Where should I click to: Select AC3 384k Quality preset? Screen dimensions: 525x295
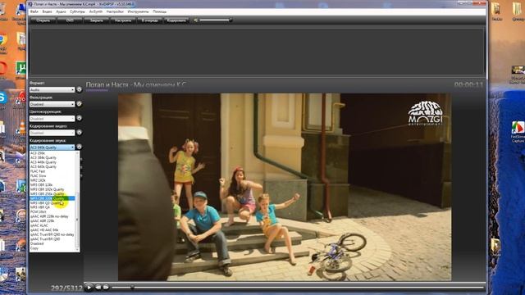tap(52, 157)
